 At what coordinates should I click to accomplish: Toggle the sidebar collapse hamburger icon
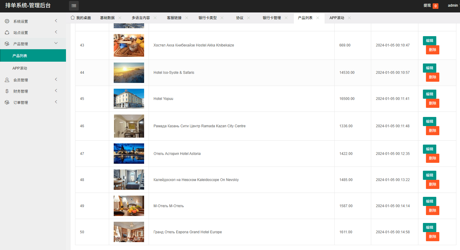tap(74, 6)
